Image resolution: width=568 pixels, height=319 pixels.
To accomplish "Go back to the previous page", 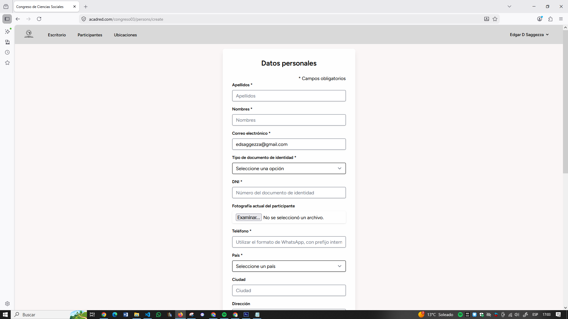I will coord(18,19).
